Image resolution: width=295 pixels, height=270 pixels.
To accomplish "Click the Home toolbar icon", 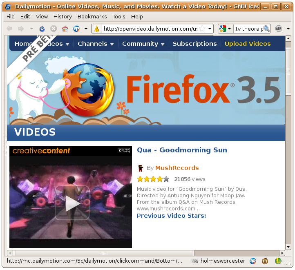I will click(65, 29).
